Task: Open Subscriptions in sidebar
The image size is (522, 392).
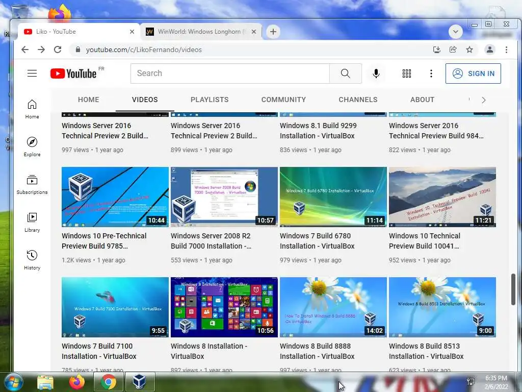Action: (x=32, y=185)
